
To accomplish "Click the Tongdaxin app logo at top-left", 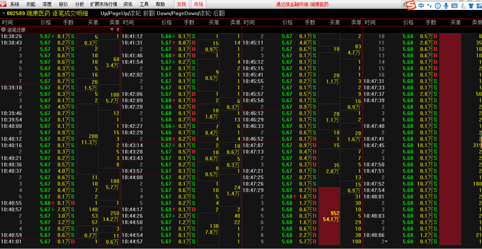I will pos(4,4).
